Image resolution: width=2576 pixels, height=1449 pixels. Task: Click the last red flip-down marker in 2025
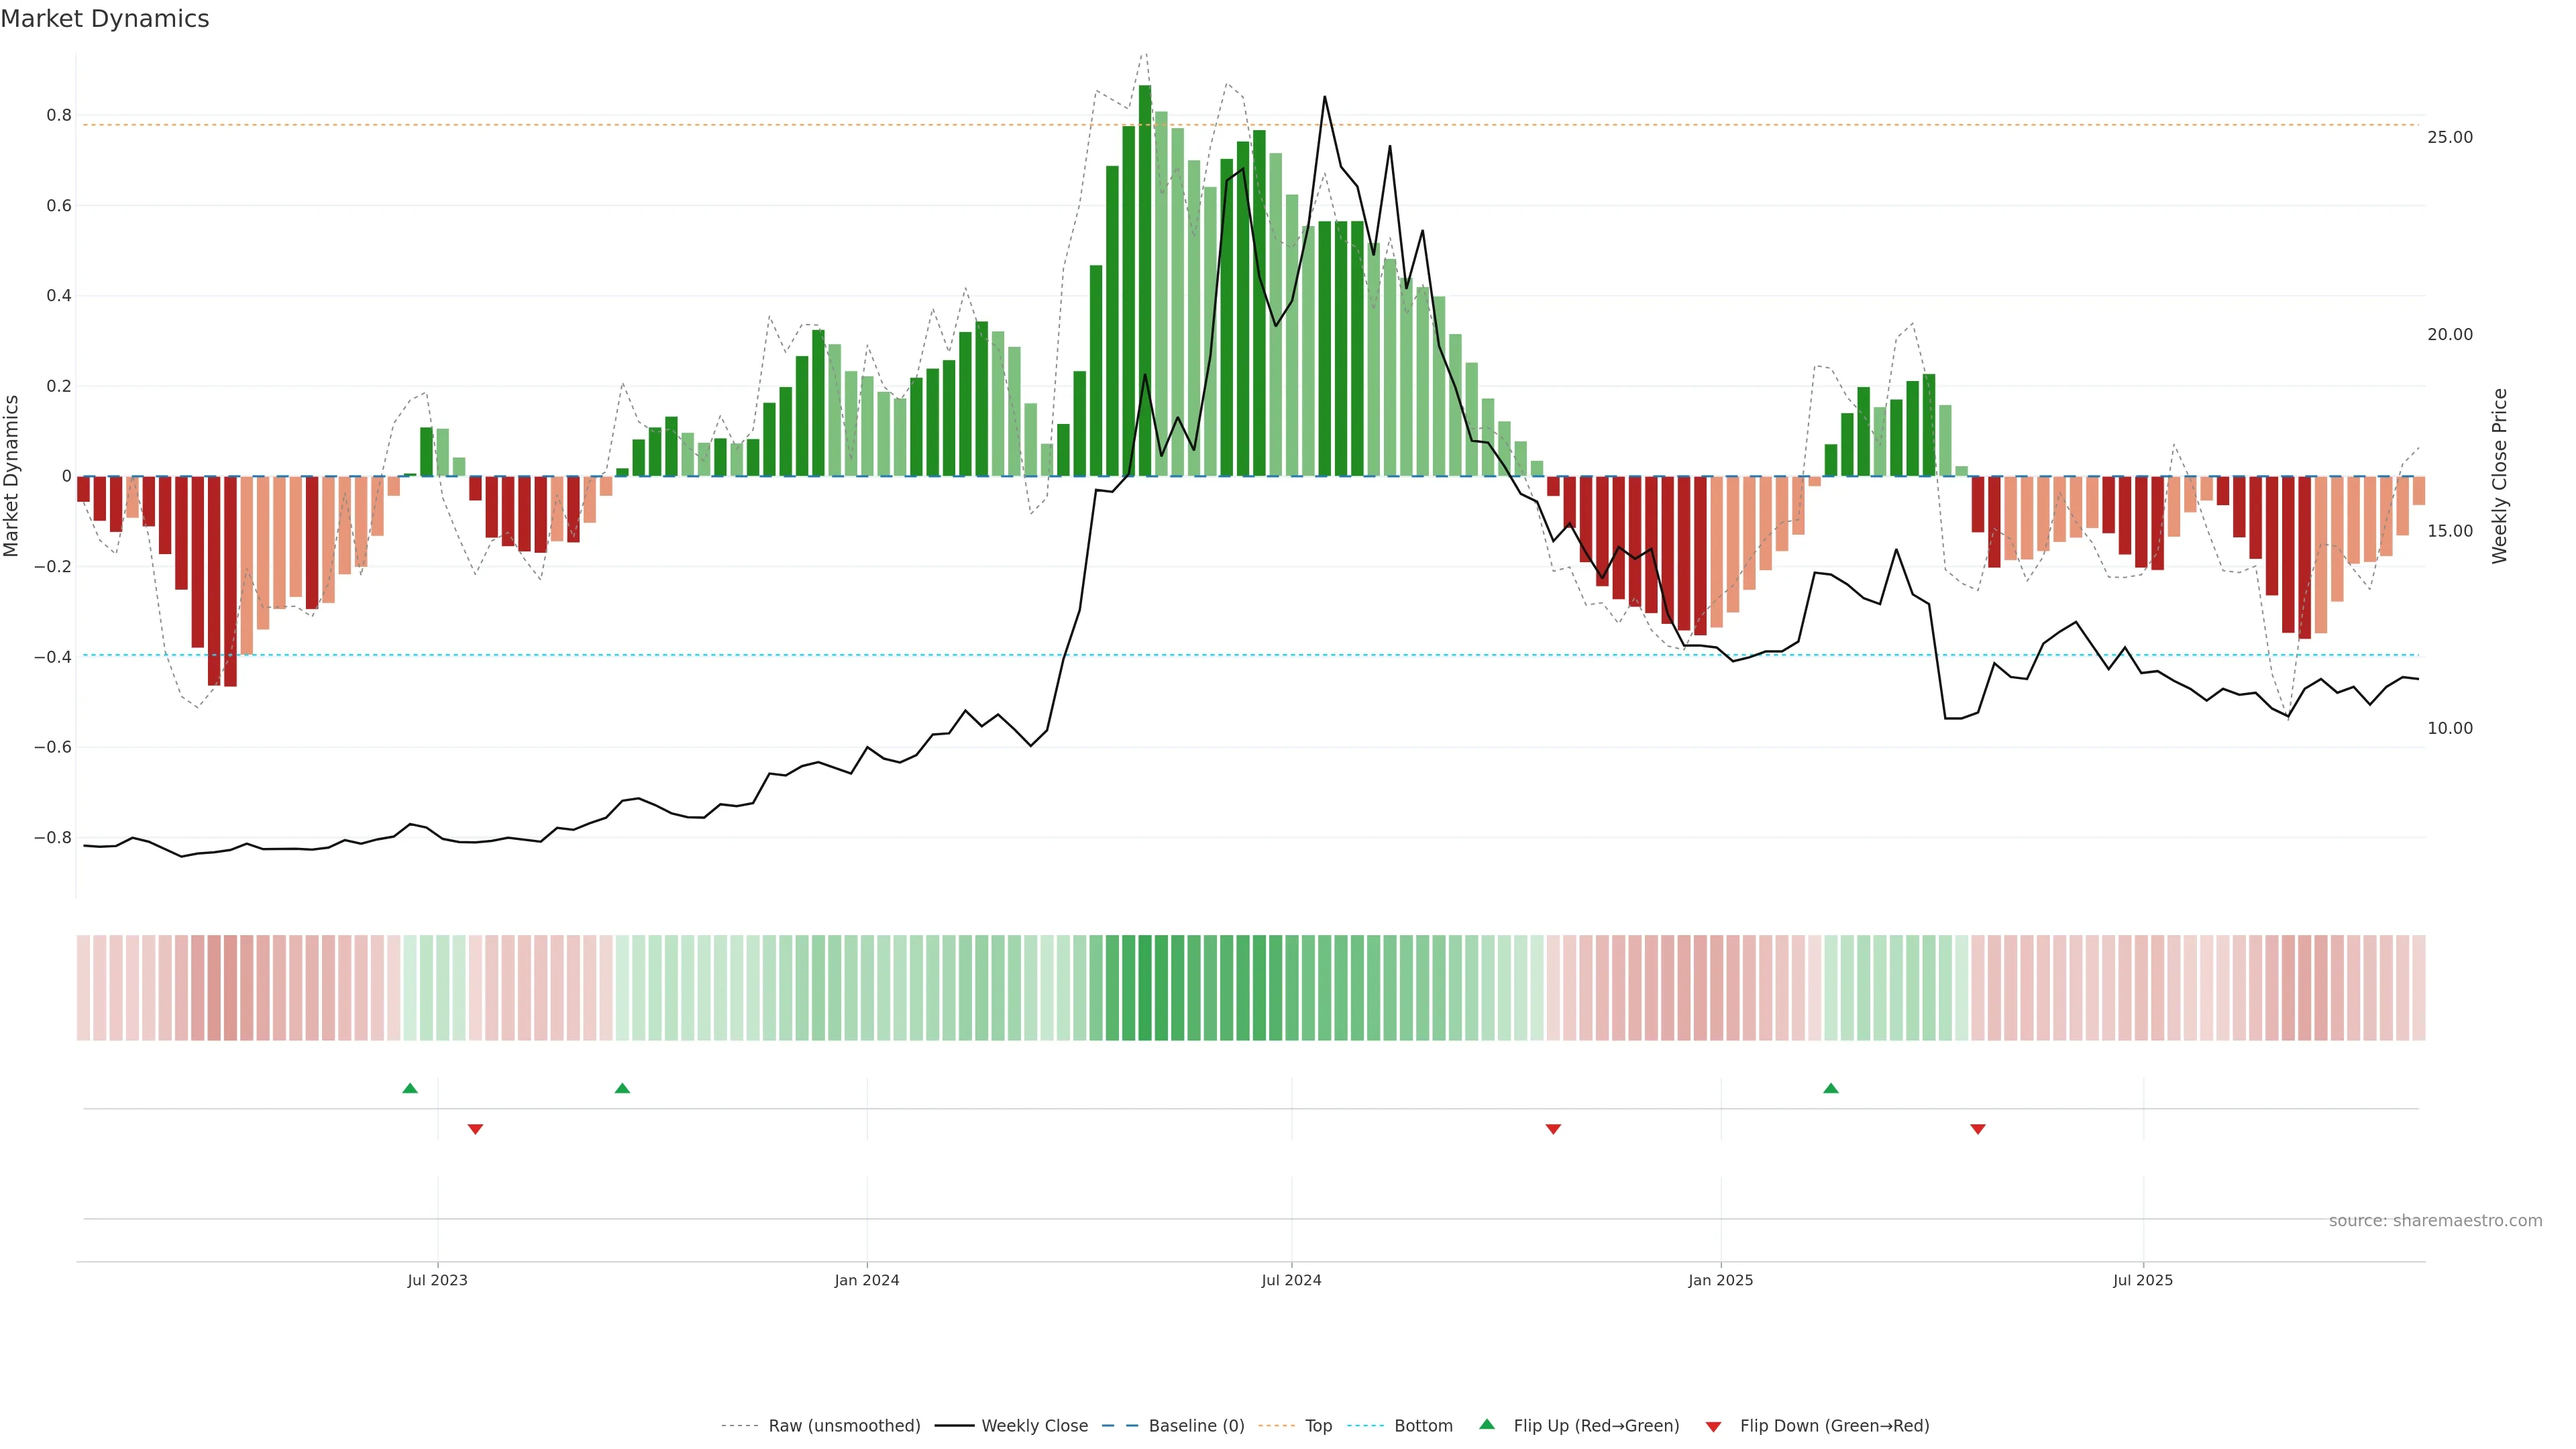click(x=1977, y=1129)
